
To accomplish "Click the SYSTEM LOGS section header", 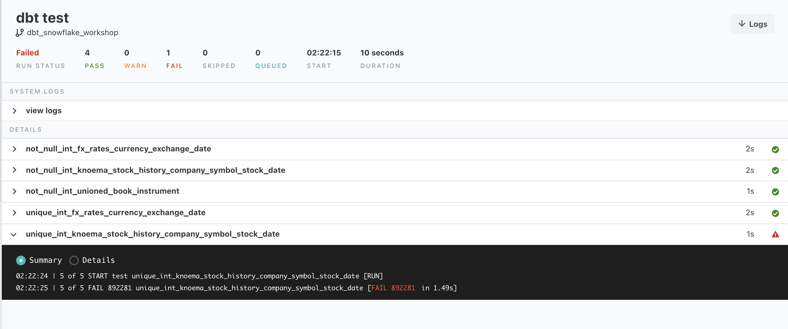I will 37,92.
